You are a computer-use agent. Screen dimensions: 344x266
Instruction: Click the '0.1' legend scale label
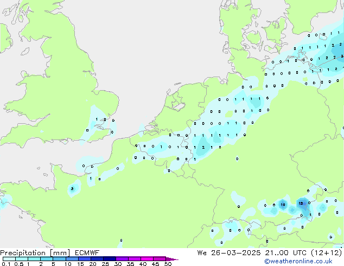[6, 264]
